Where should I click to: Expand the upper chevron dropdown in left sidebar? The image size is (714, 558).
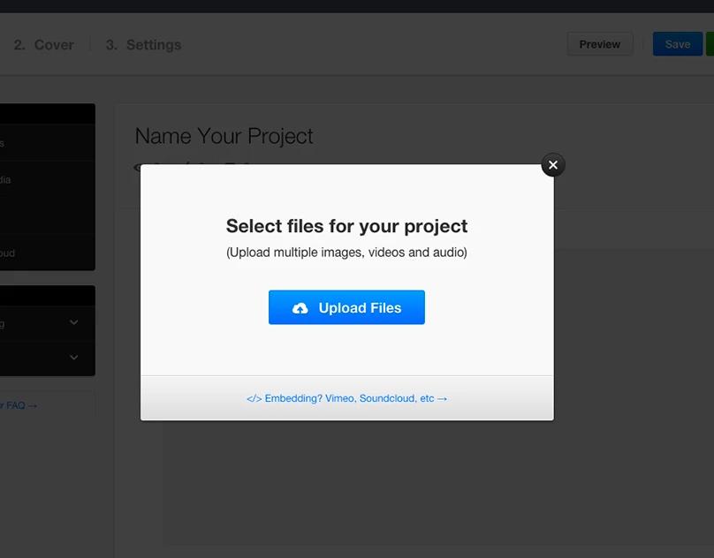point(73,322)
